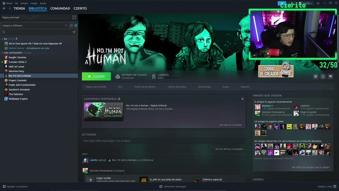This screenshot has width=339, height=191.
Task: Open the Steam menu
Action: (9, 3)
